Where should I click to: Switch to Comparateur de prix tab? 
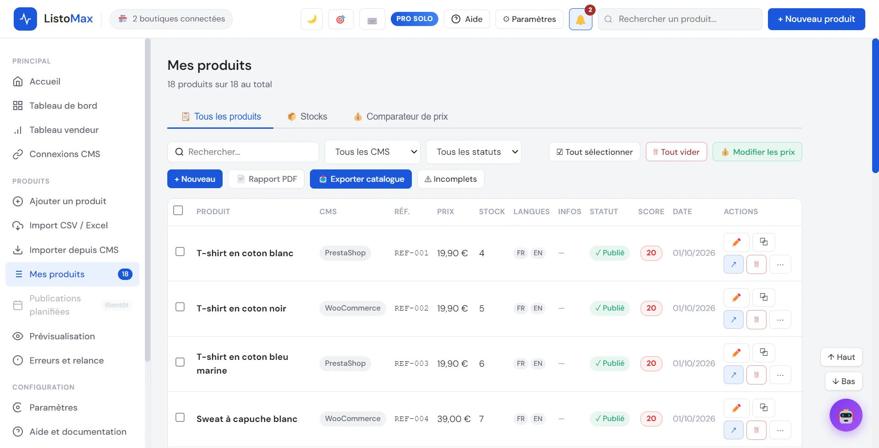tap(401, 116)
